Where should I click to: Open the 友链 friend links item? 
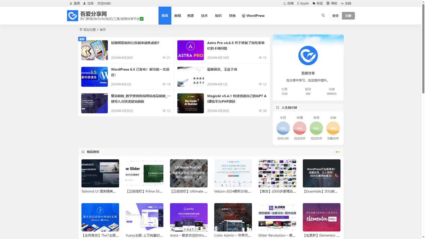(346, 3)
